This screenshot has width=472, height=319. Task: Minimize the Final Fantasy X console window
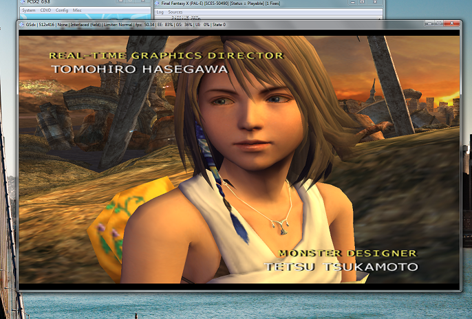(353, 2)
